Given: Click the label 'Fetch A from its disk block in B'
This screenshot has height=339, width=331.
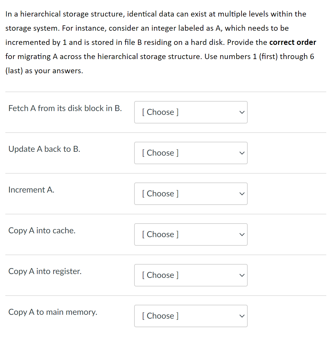Looking at the screenshot, I should tap(65, 108).
